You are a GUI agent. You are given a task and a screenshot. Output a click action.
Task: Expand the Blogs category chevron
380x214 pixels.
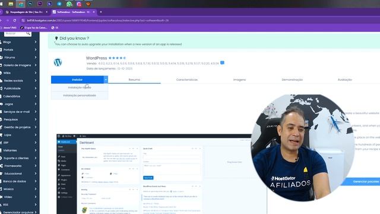click(36, 42)
